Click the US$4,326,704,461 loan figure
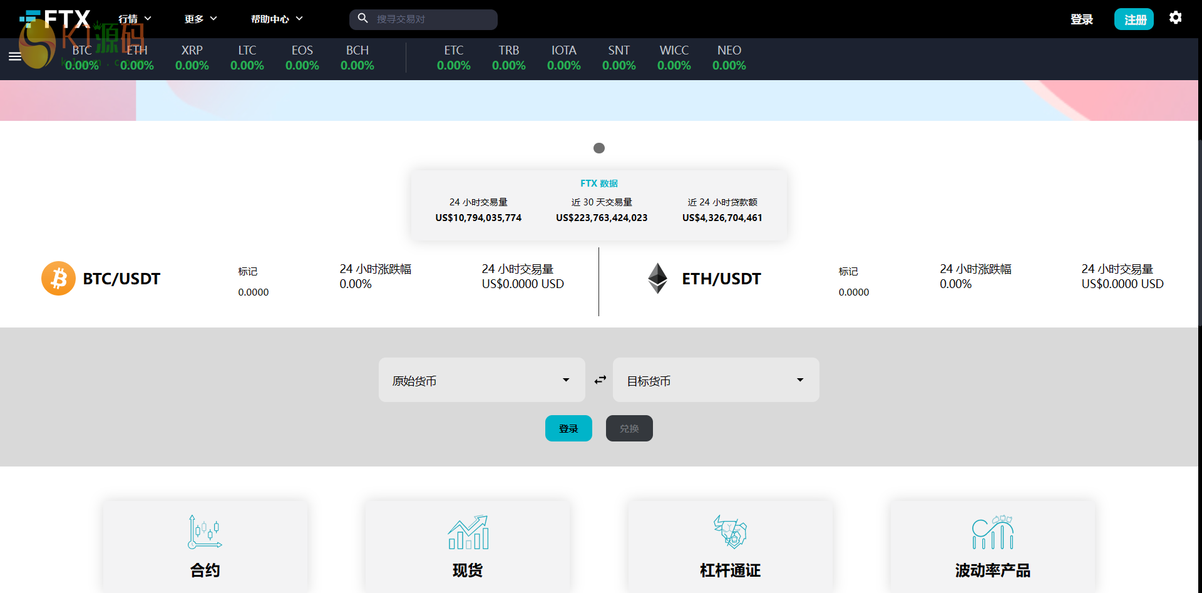Image resolution: width=1202 pixels, height=593 pixels. click(722, 218)
